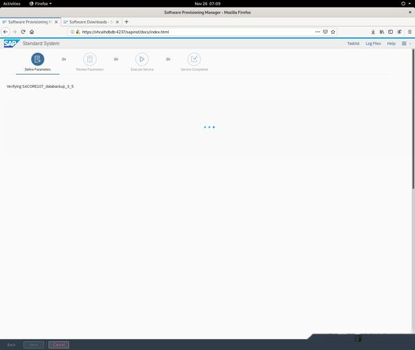Switch to Software Provisioning Manager tab
The width and height of the screenshot is (415, 350).
30,22
